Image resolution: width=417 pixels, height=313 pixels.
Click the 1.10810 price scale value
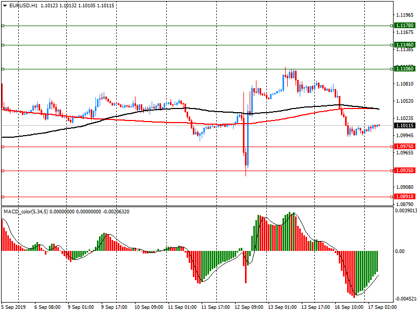pos(405,84)
